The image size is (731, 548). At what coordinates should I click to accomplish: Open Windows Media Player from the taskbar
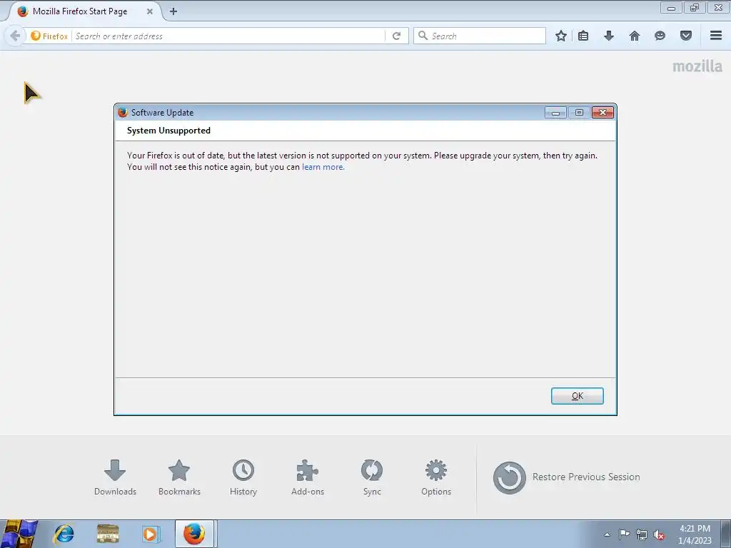(151, 534)
